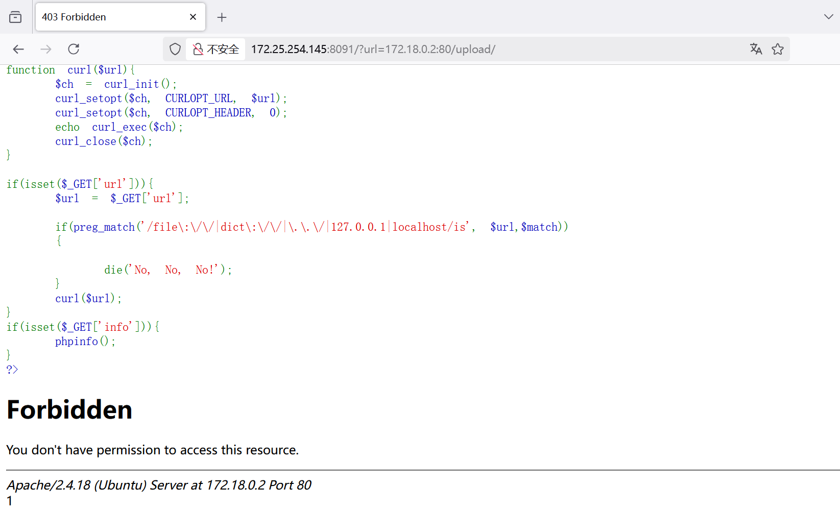This screenshot has height=512, width=840.
Task: Expand the list all tabs chevron
Action: pyautogui.click(x=828, y=17)
